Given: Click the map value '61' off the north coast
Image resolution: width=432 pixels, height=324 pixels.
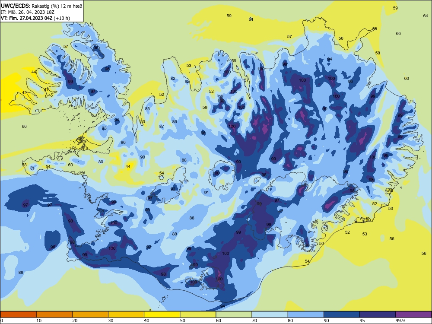Looking at the screenshot, I should coord(251,19).
